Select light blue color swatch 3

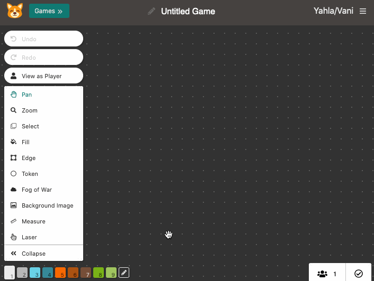pos(35,273)
